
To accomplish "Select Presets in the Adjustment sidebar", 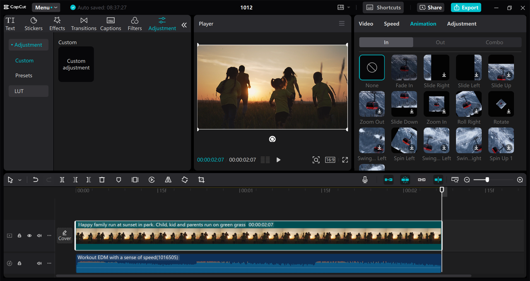I will 24,75.
